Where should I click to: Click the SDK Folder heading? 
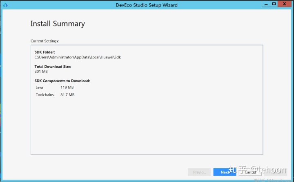(45, 52)
